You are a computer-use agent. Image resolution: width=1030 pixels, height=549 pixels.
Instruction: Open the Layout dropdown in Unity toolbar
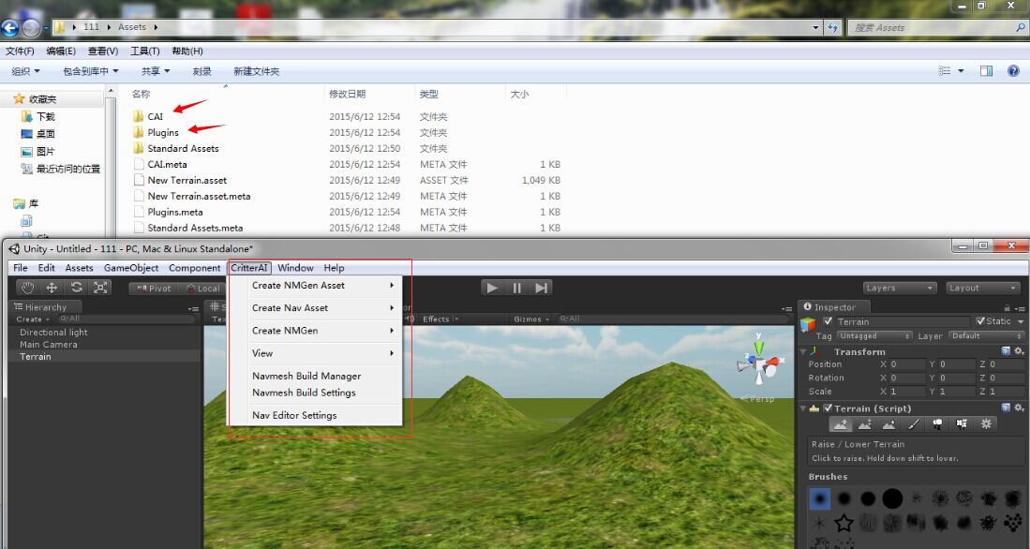pos(983,289)
